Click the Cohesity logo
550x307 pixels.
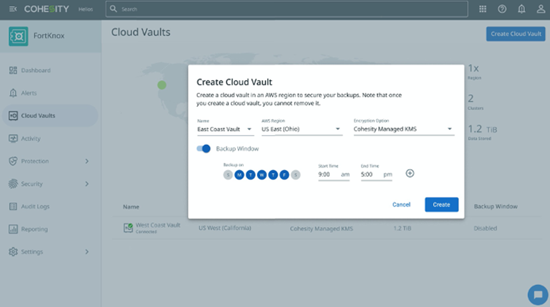point(46,9)
